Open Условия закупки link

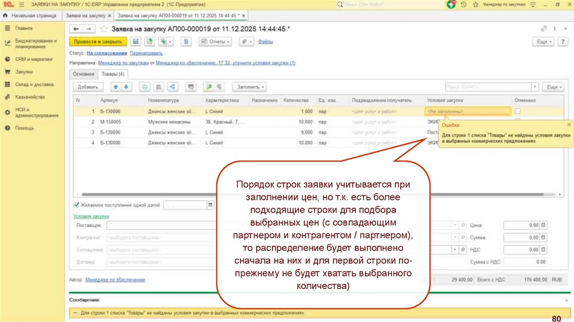(x=91, y=216)
